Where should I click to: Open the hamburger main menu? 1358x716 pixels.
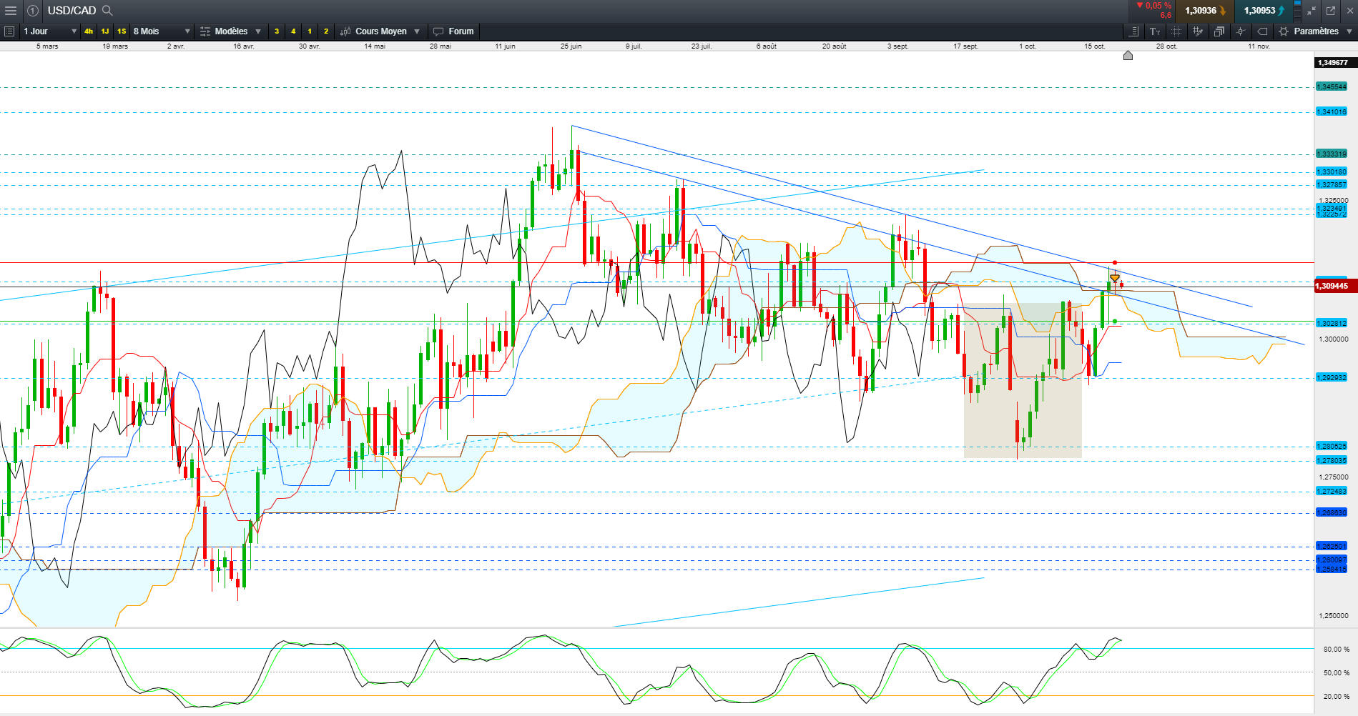pos(10,11)
